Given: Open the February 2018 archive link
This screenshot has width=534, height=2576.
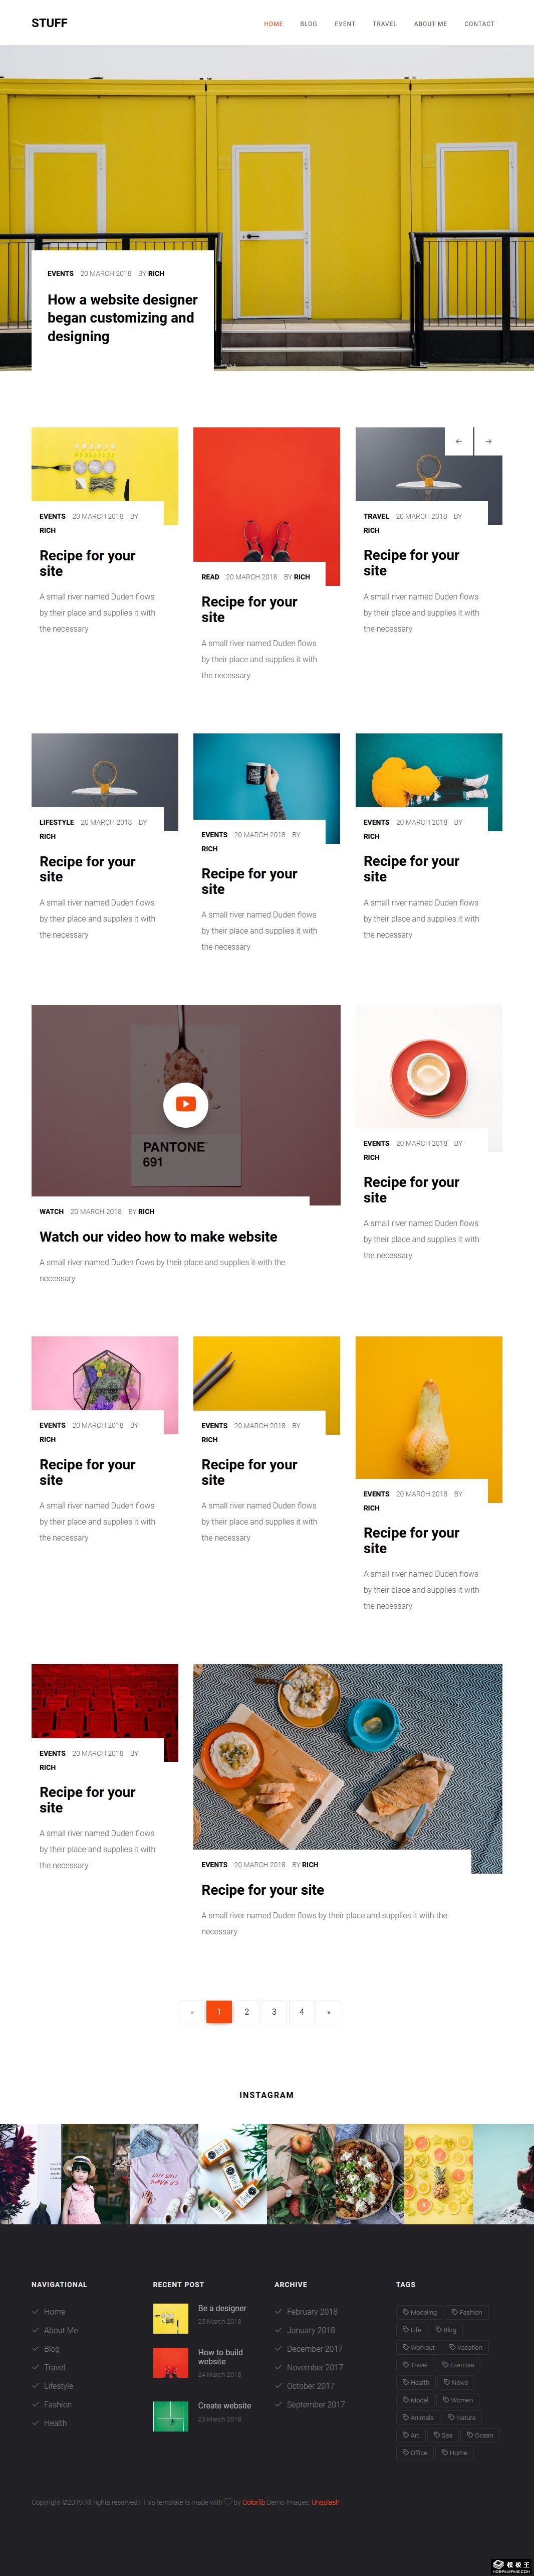Looking at the screenshot, I should coord(312,2312).
